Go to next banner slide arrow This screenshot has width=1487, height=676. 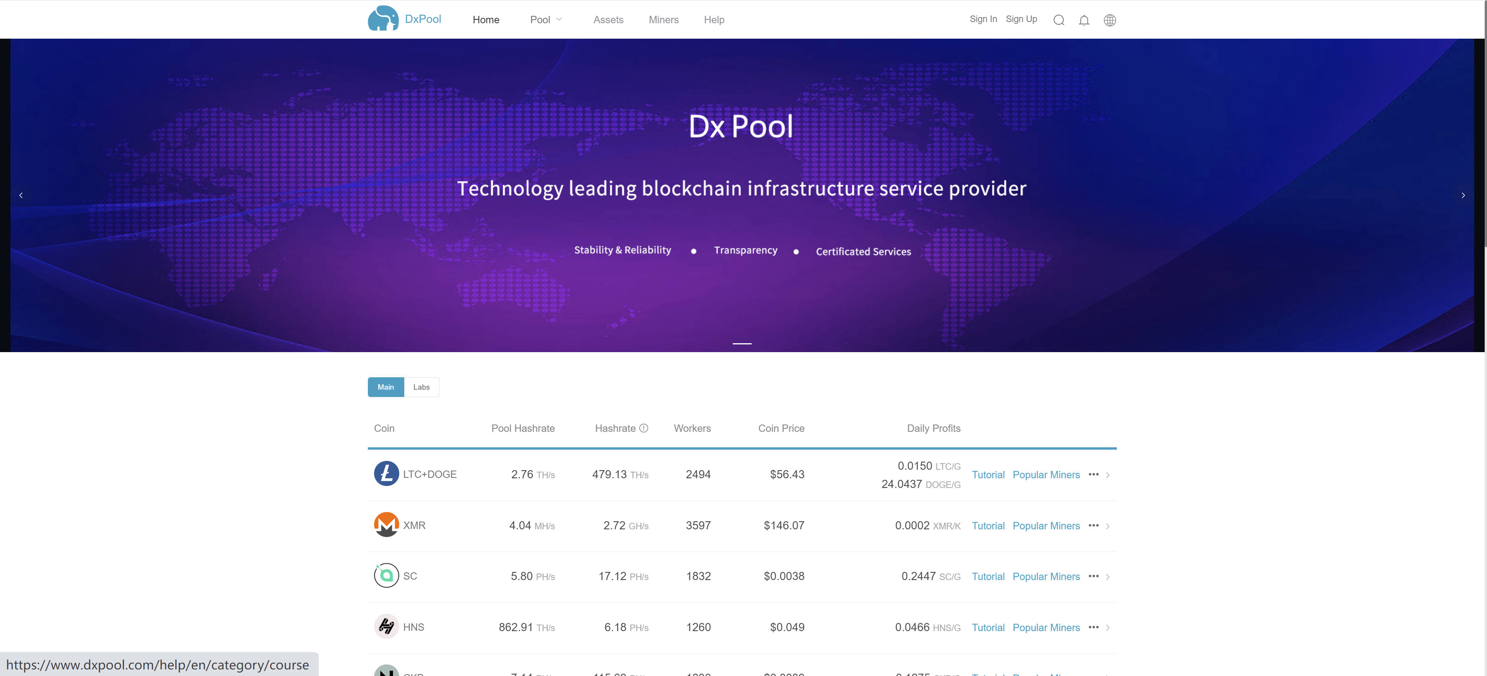coord(1463,195)
